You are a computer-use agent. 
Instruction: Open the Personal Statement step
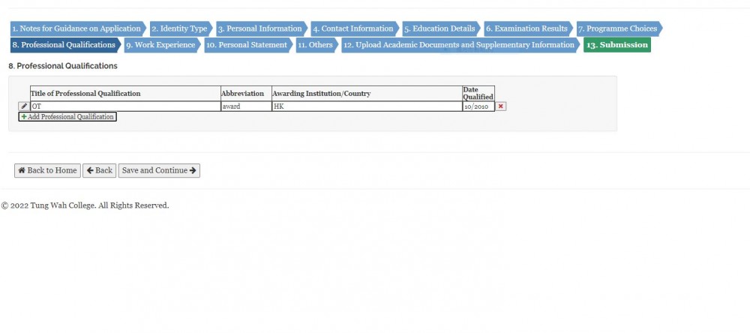246,45
